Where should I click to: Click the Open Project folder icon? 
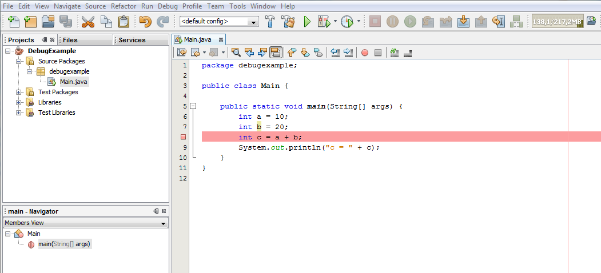tap(48, 22)
